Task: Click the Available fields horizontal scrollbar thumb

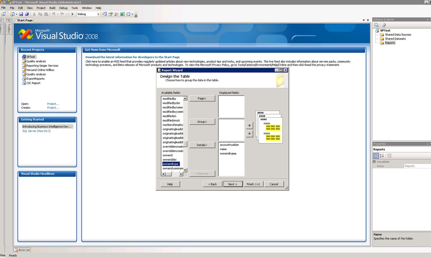Action: 168,174
